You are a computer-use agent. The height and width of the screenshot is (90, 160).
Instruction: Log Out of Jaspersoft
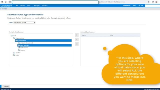[x=140, y=5]
